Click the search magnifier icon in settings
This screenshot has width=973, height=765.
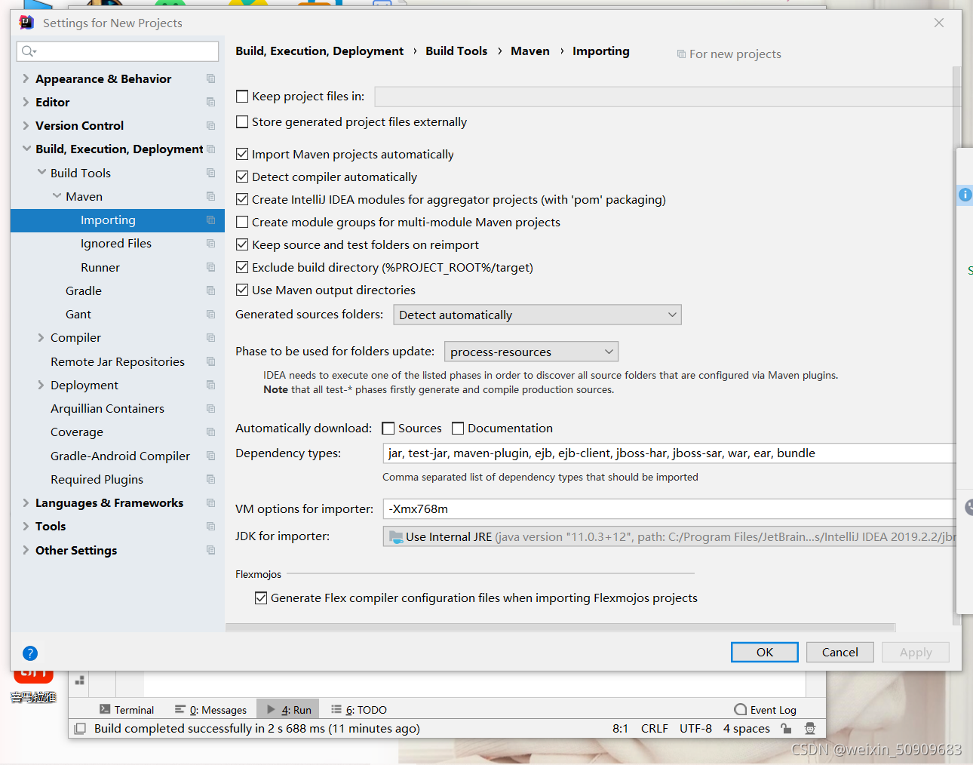coord(29,51)
